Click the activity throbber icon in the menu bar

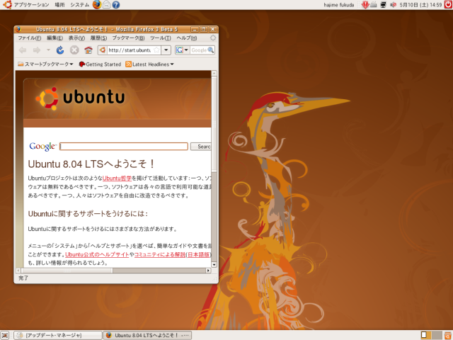[x=213, y=38]
